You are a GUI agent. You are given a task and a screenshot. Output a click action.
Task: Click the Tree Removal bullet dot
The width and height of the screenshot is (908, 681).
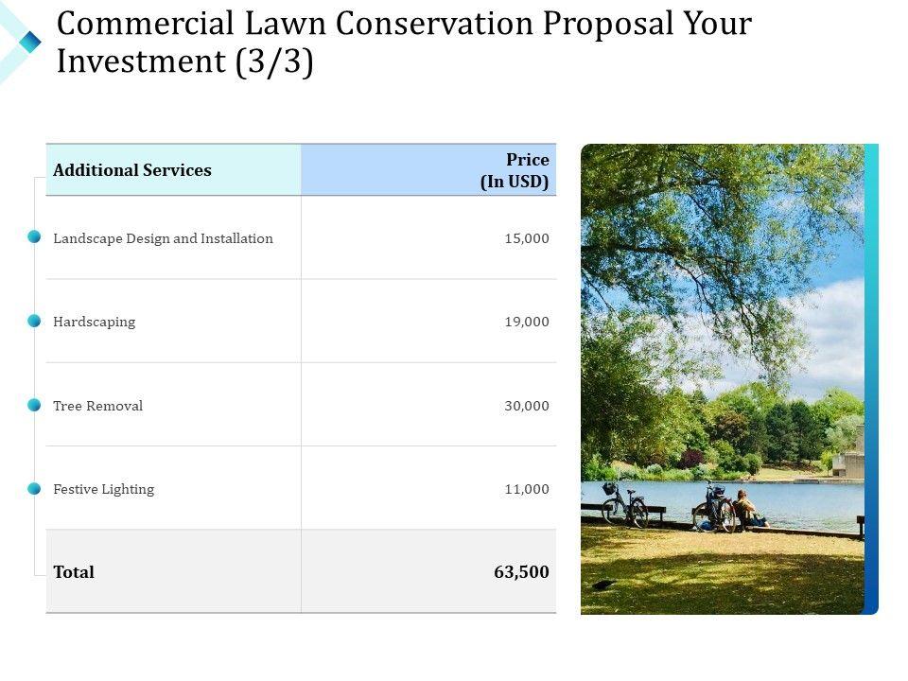coord(34,405)
